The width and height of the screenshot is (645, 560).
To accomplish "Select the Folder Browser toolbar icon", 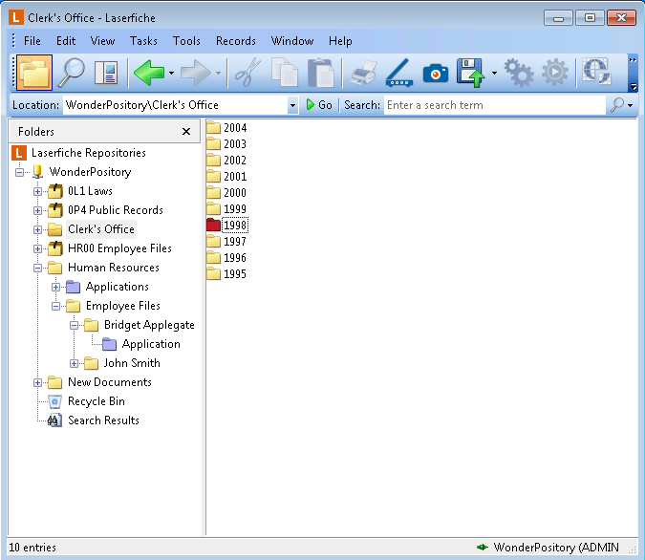I will pos(34,73).
